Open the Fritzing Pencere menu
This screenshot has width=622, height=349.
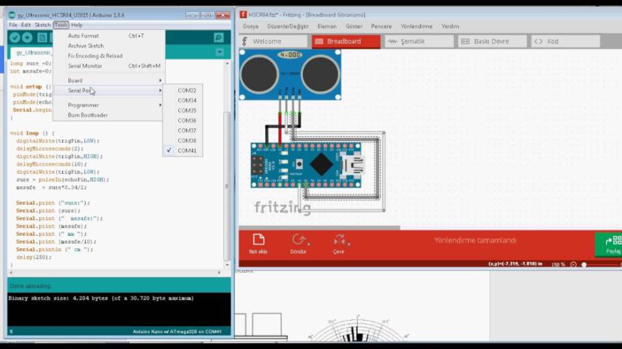(x=381, y=26)
